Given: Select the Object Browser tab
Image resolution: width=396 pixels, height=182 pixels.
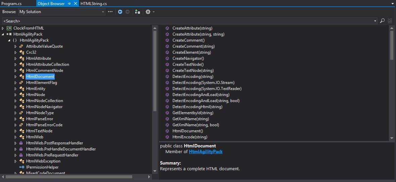Looking at the screenshot, I should [51, 4].
